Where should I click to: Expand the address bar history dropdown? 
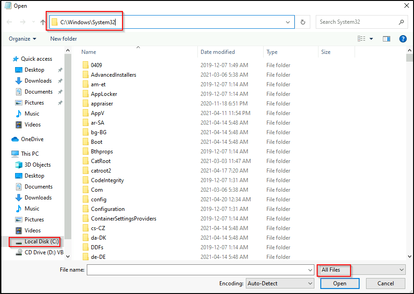(x=288, y=22)
